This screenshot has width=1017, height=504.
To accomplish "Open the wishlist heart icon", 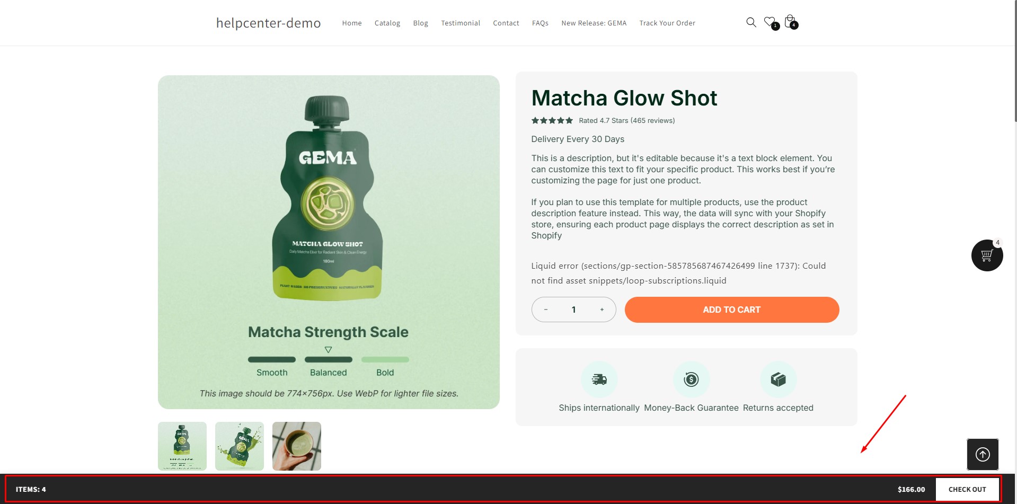I will point(770,22).
